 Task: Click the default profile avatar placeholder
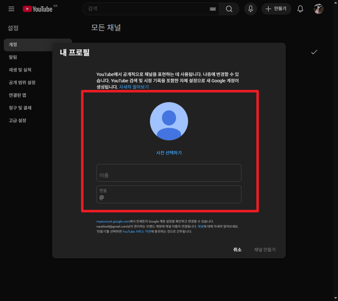pyautogui.click(x=169, y=121)
